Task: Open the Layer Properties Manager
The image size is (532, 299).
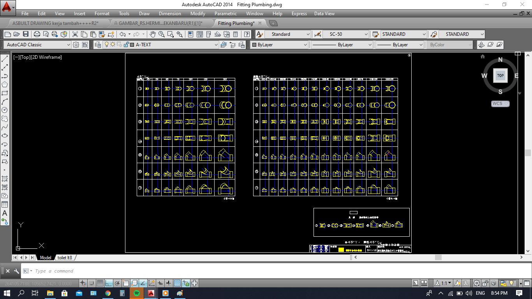Action: tap(97, 44)
